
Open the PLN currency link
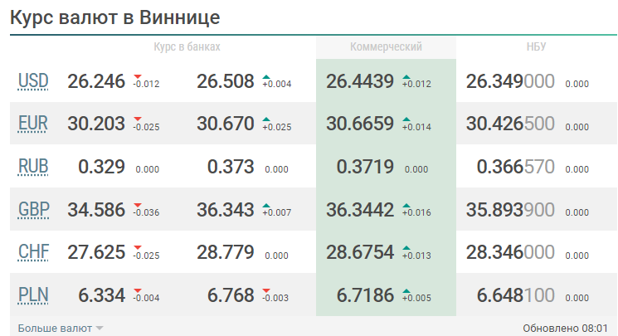(x=33, y=295)
